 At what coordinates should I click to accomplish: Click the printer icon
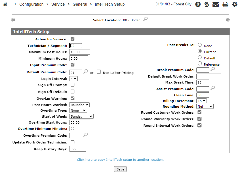click(225, 5)
